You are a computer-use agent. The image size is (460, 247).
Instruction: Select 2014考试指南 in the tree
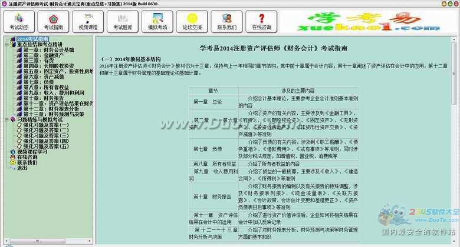click(x=31, y=39)
